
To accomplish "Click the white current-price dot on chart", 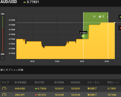I will pos(115,23).
